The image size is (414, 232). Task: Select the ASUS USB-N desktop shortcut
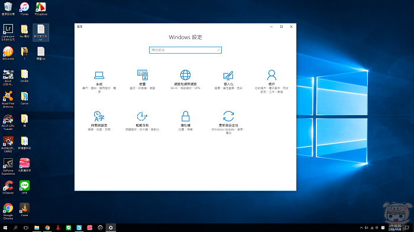pos(8,77)
